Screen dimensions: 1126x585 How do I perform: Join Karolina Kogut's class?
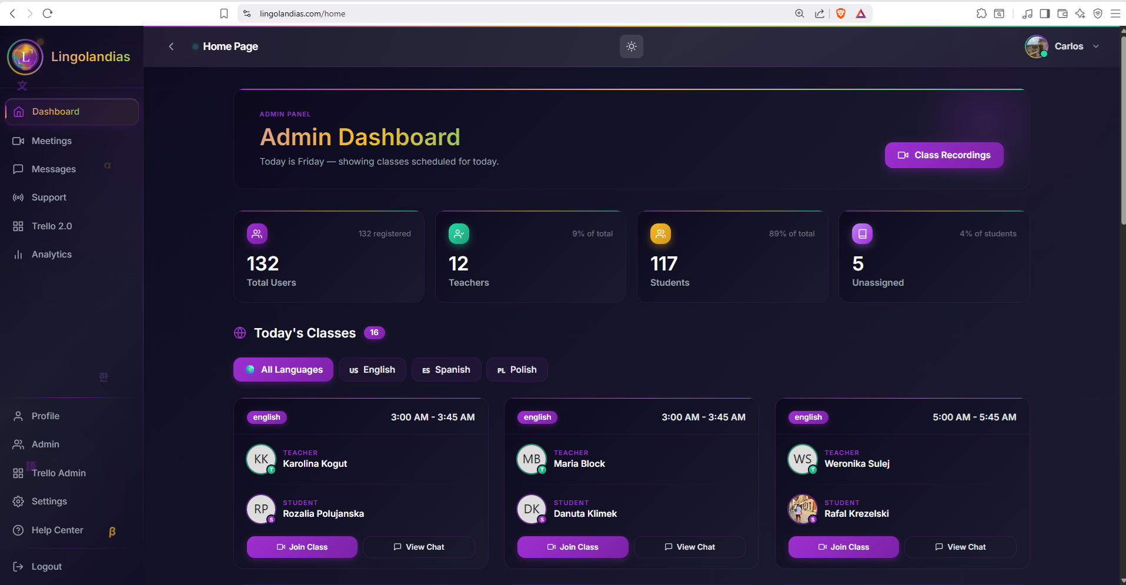coord(302,547)
